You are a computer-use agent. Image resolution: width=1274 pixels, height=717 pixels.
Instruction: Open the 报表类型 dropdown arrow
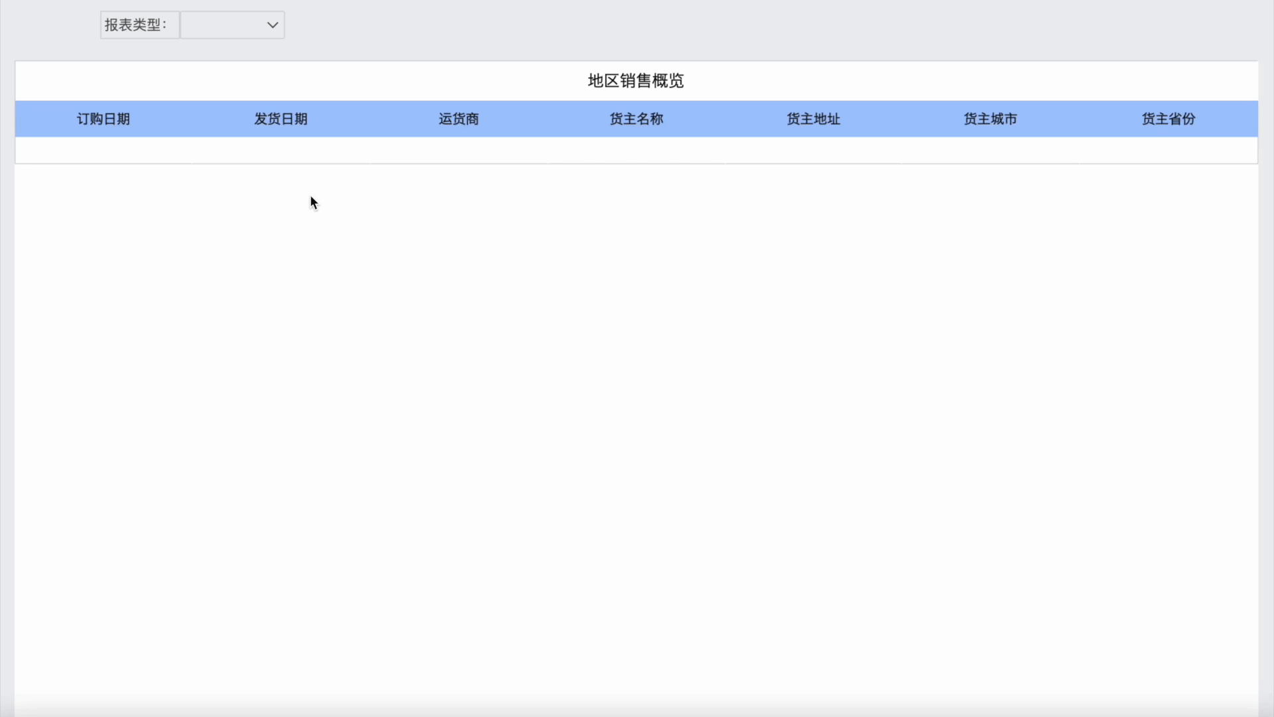coord(272,25)
